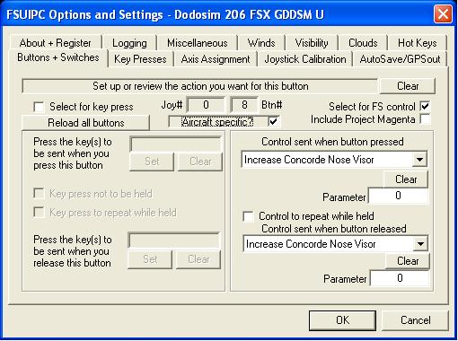This screenshot has height=341, width=458.
Task: Switch to Axis Assignment tab
Action: (x=216, y=59)
